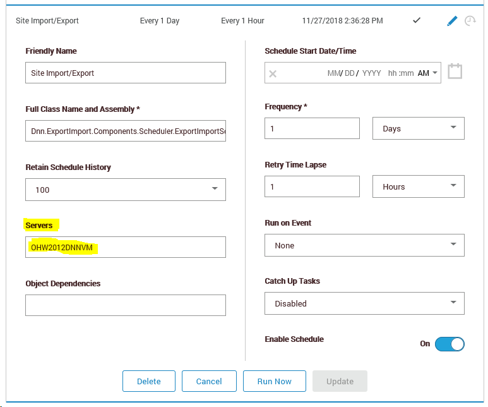Image resolution: width=488 pixels, height=407 pixels.
Task: Click the 'Every 1 Day' frequency text
Action: [160, 21]
